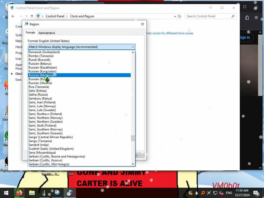The height and width of the screenshot is (198, 264).
Task: Select Russian (Belarus)
Action: click(x=79, y=64)
